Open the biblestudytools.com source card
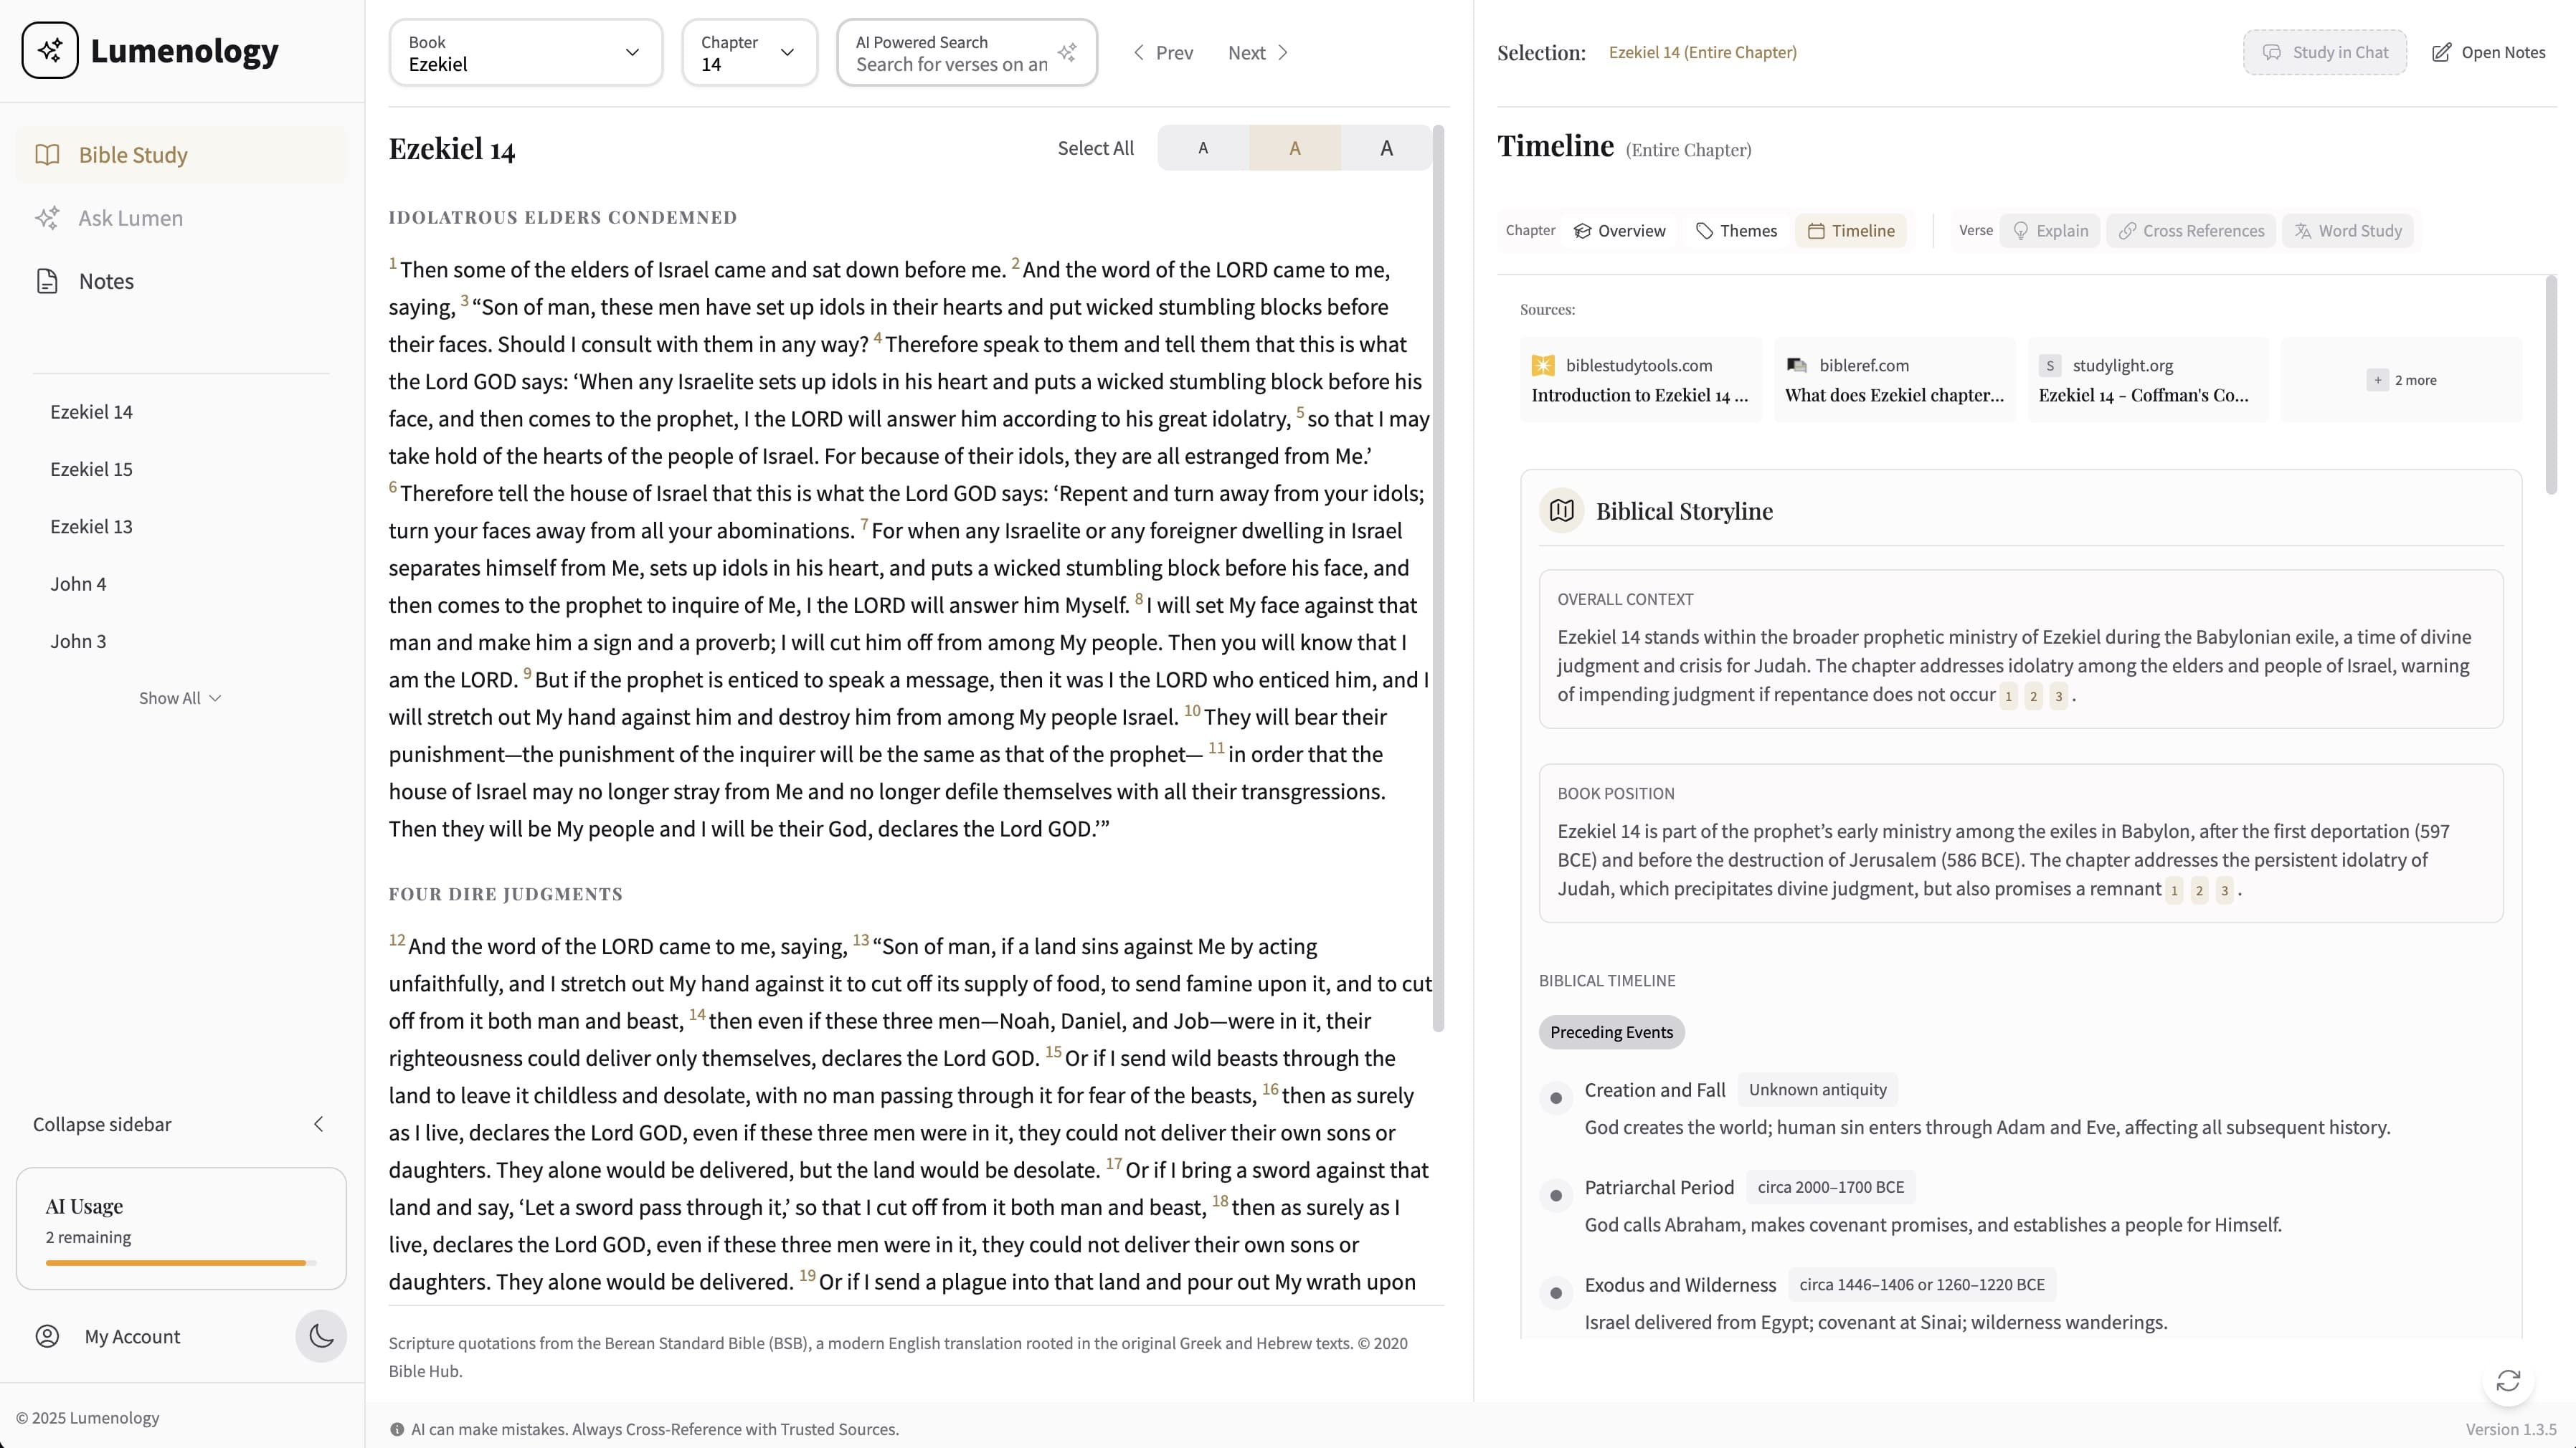The width and height of the screenshot is (2576, 1448). (1640, 380)
